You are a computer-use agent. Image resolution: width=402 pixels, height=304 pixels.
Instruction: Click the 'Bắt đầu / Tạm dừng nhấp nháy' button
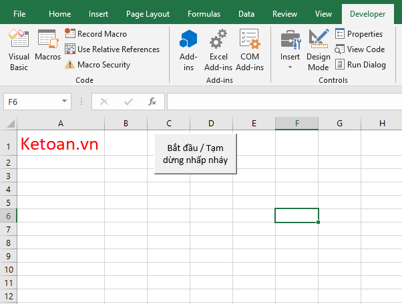pos(195,154)
